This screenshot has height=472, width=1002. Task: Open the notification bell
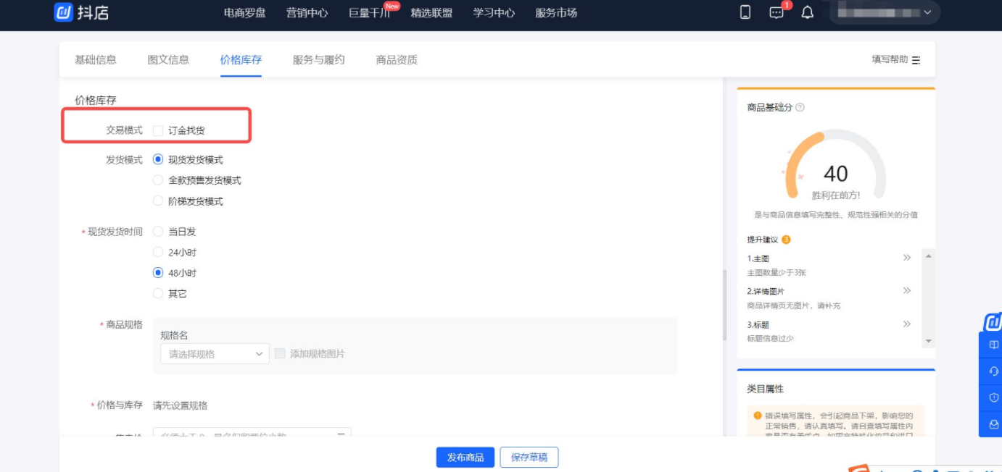pyautogui.click(x=807, y=13)
